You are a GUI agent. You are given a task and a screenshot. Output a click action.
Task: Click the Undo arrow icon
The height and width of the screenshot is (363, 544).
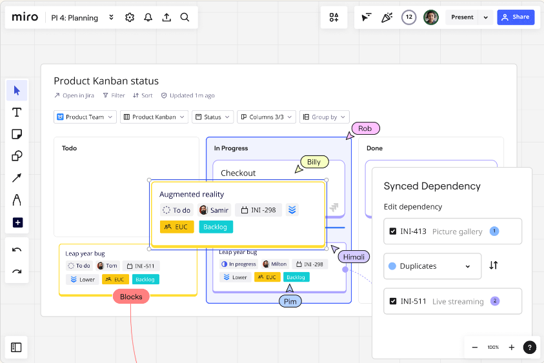coord(17,250)
